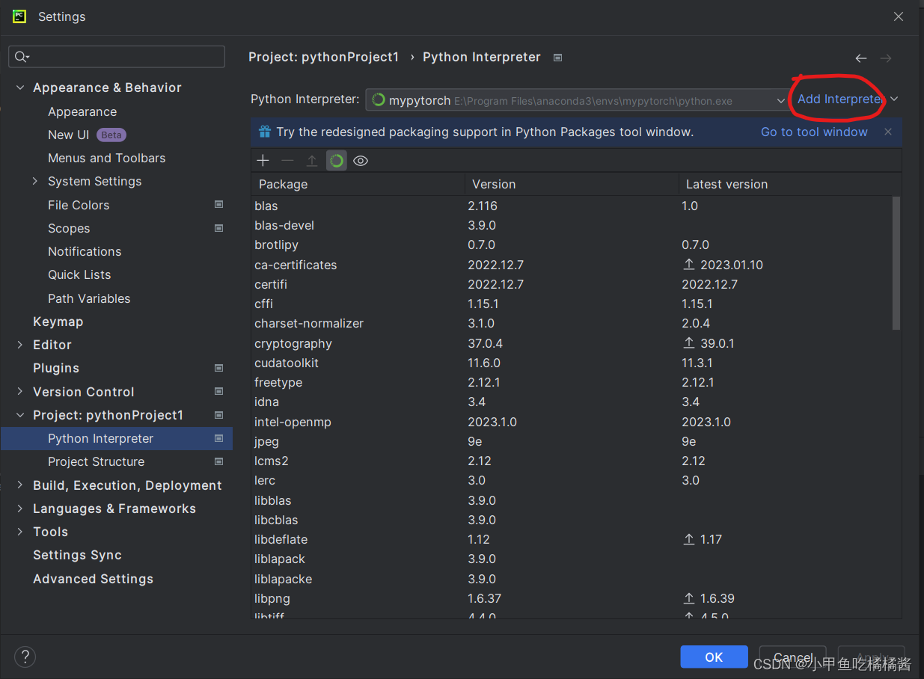
Task: Click the settings search input field
Action: pos(117,57)
